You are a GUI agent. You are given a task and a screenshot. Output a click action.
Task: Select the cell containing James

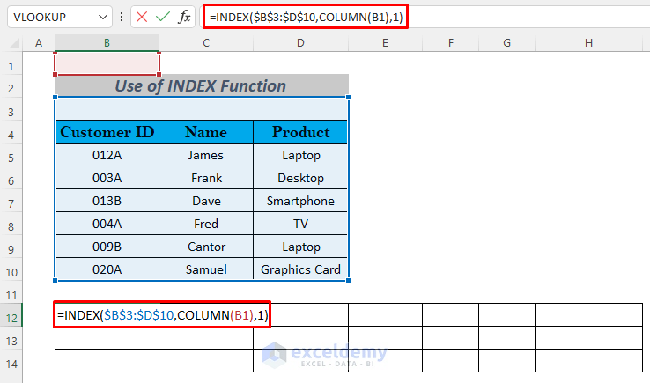(206, 155)
